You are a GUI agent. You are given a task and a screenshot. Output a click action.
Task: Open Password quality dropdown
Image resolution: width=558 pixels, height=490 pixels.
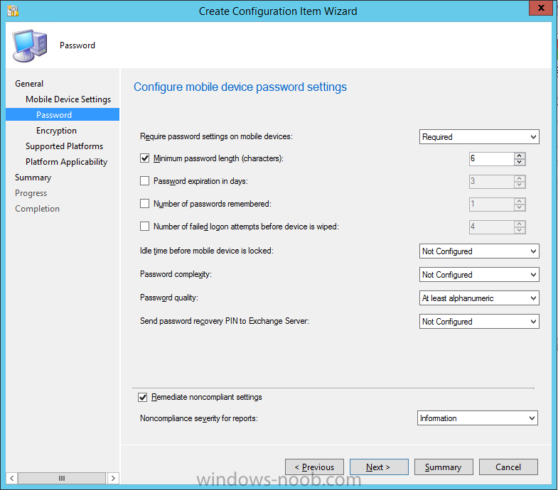pyautogui.click(x=479, y=298)
